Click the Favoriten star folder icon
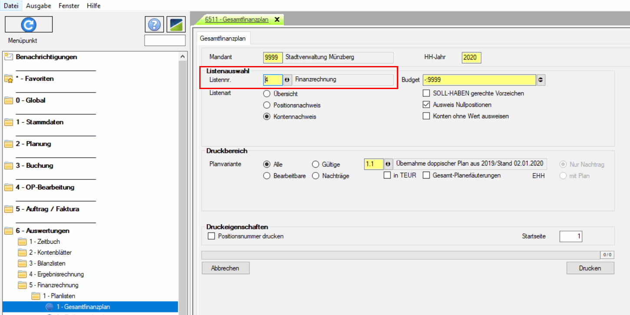The width and height of the screenshot is (630, 315). tap(9, 79)
